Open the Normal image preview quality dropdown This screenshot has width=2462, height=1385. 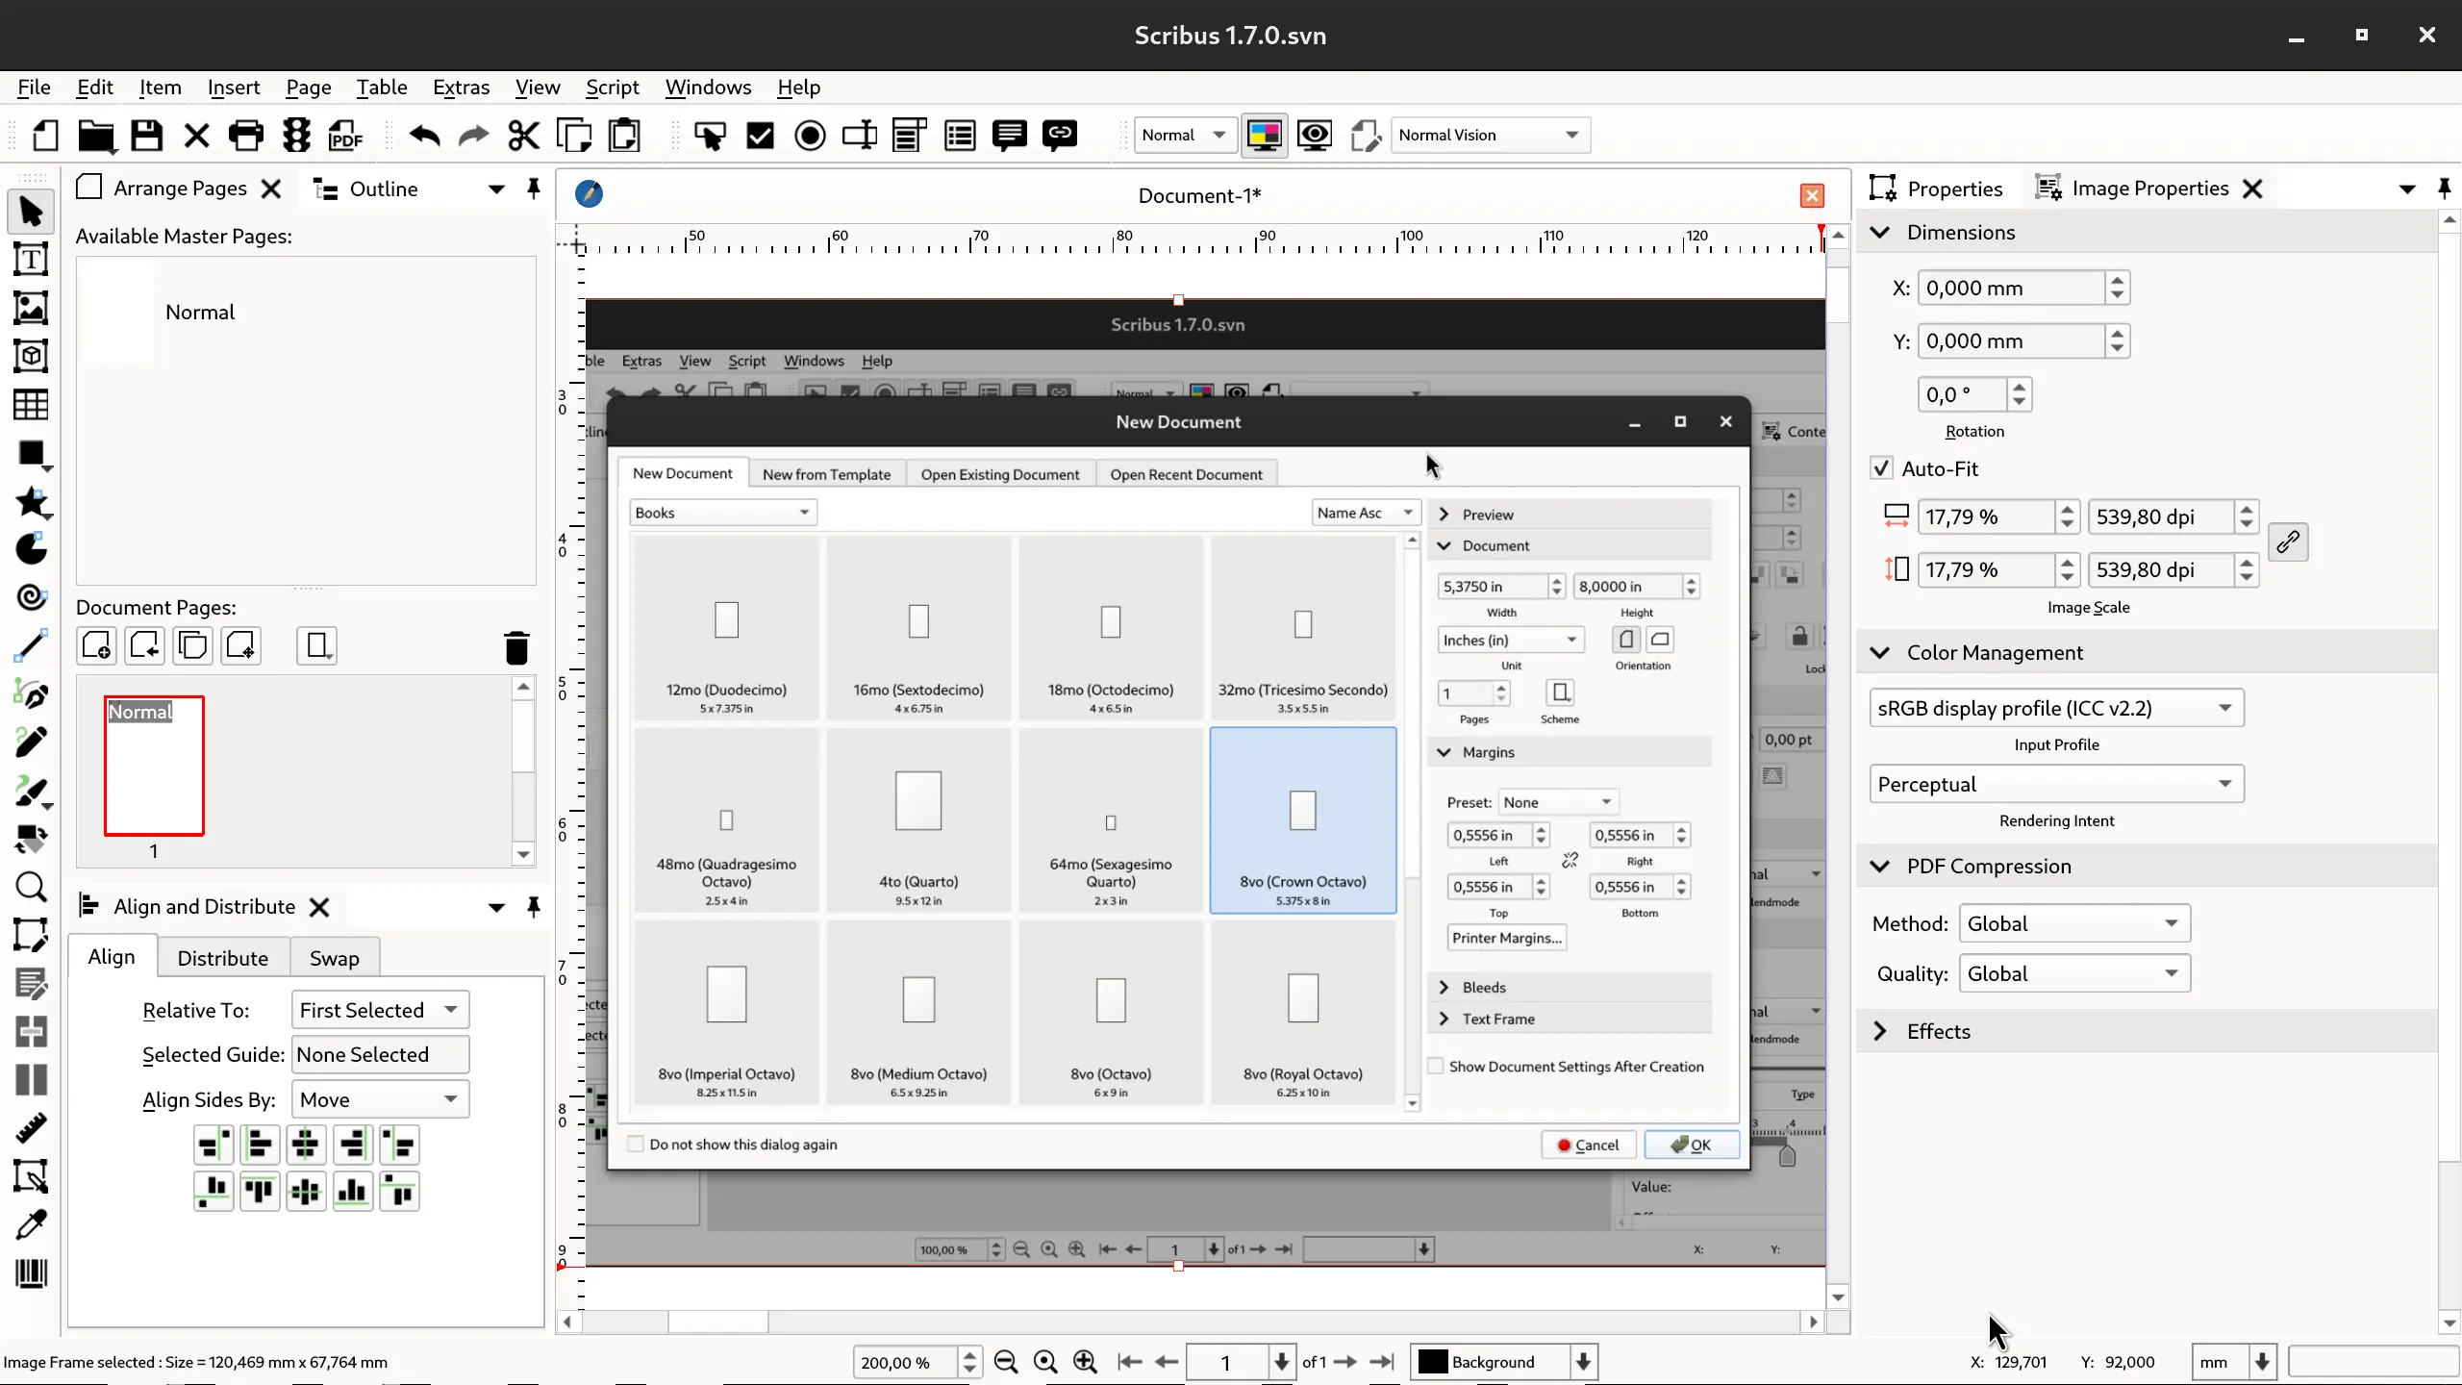coord(1185,136)
